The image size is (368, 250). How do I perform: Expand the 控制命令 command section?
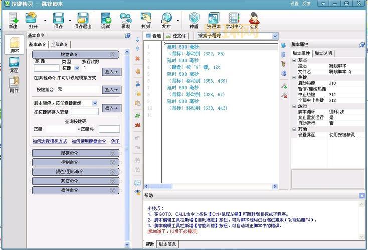76,162
